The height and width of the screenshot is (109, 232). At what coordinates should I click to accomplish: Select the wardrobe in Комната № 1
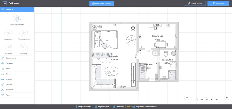[x=102, y=55]
